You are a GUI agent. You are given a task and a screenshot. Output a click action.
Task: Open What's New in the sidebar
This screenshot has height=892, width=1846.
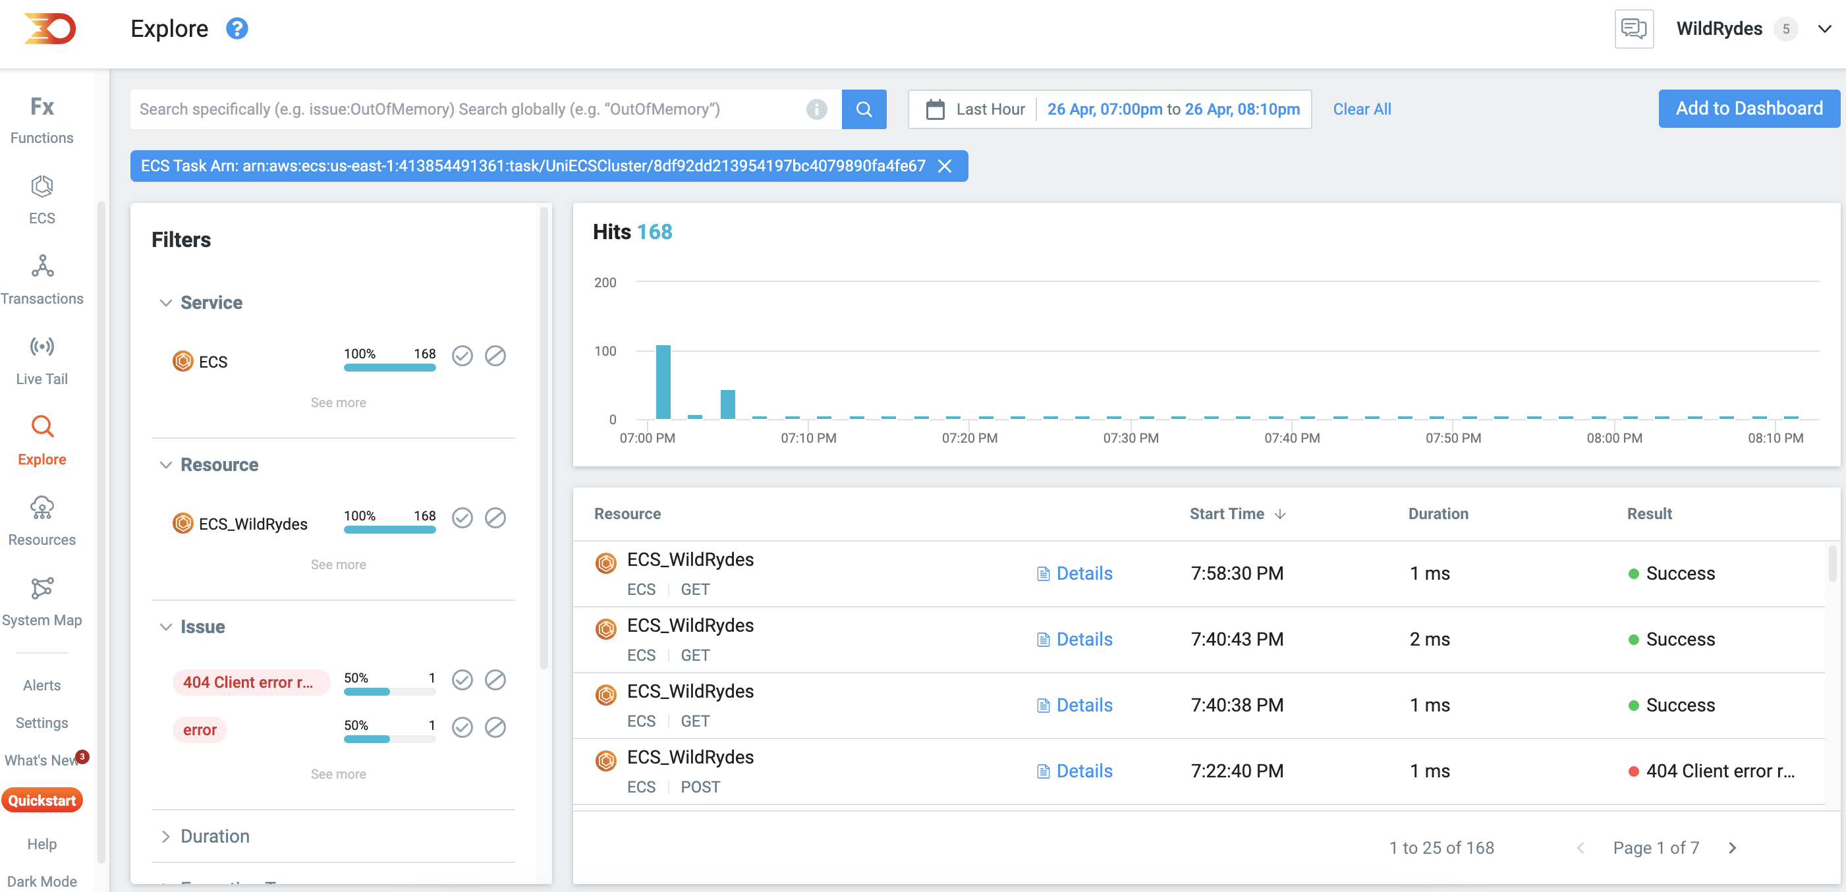pos(42,760)
